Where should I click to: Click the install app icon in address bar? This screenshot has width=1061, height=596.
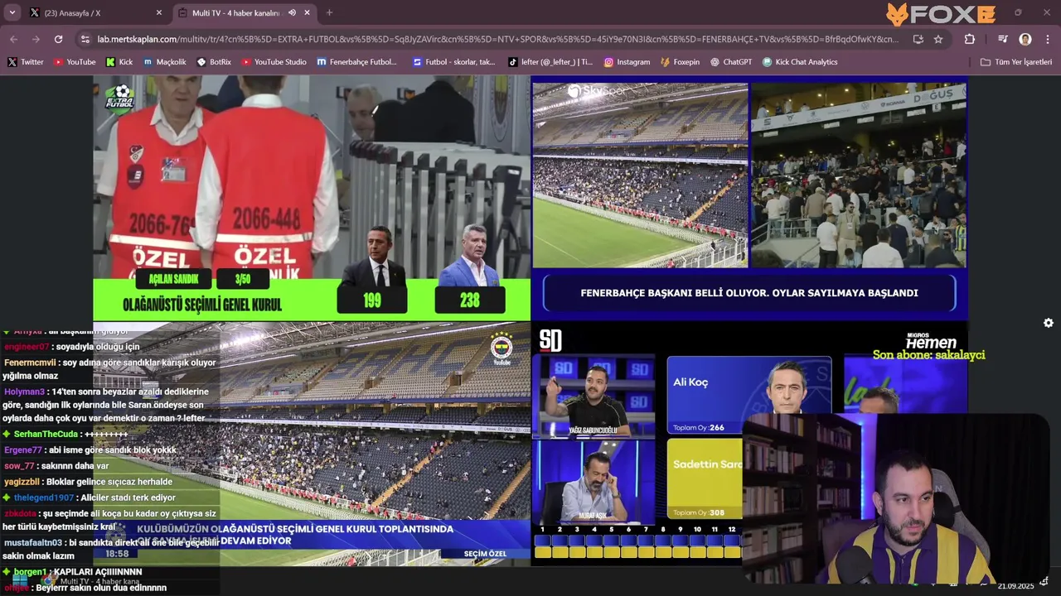(x=918, y=39)
